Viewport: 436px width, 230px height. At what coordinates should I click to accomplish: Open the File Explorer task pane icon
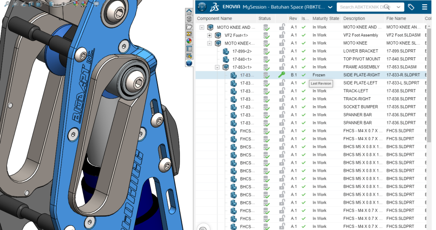coord(189,27)
